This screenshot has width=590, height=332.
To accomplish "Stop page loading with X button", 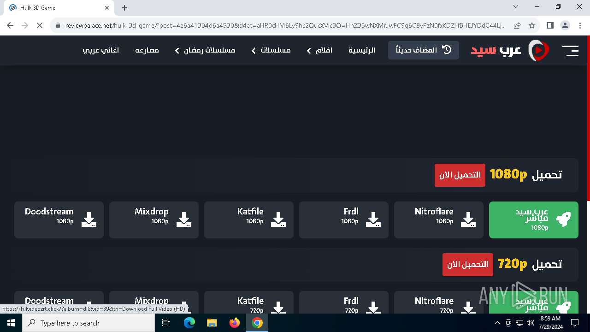I will (x=40, y=25).
